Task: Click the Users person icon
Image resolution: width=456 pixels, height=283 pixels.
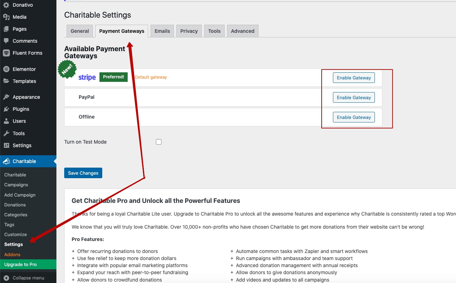Action: [6, 121]
